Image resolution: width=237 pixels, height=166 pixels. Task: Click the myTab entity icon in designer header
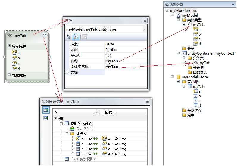click(x=10, y=35)
